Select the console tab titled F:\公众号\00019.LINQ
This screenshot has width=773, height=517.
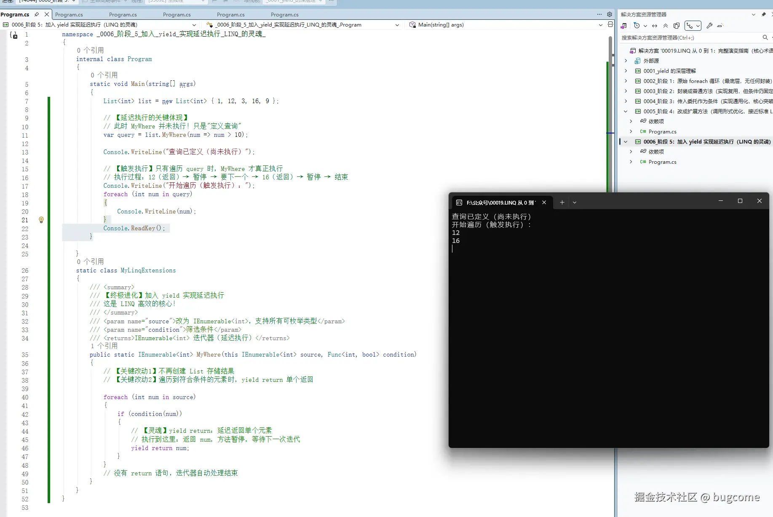(501, 203)
